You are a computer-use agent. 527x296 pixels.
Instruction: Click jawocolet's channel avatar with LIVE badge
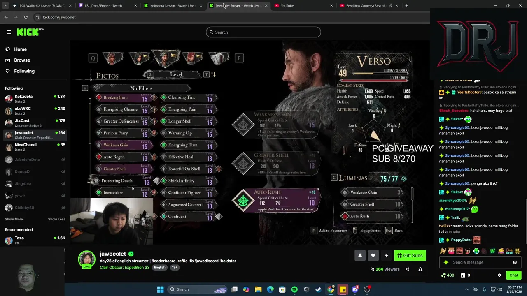(x=86, y=260)
